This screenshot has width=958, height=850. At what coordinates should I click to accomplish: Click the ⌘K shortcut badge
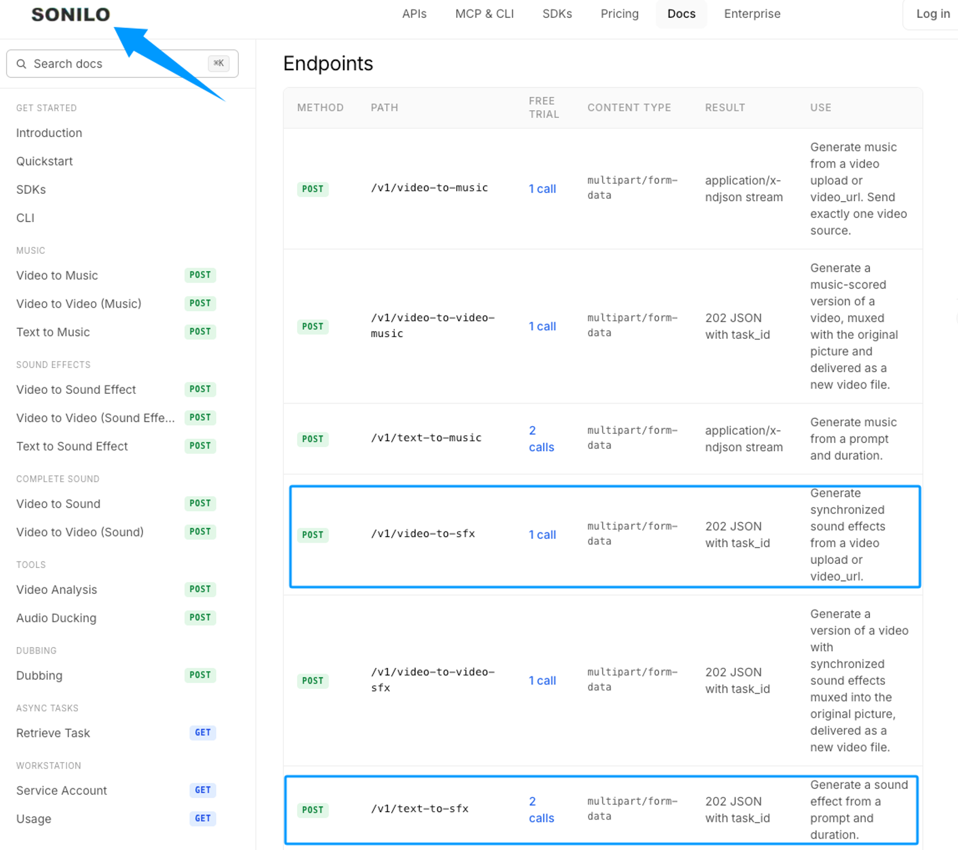(x=219, y=63)
